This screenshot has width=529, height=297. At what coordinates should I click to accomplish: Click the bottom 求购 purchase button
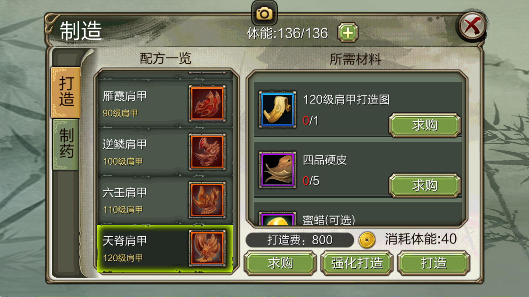[x=280, y=263]
